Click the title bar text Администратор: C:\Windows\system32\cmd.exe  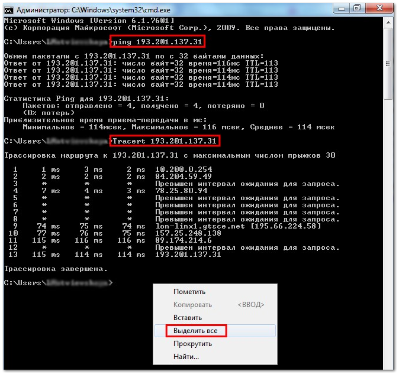tap(94, 10)
